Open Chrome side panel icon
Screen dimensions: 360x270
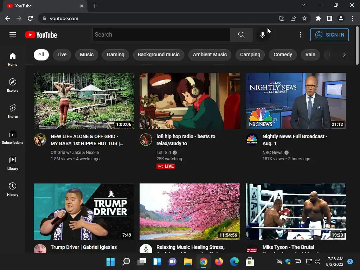coord(330,18)
